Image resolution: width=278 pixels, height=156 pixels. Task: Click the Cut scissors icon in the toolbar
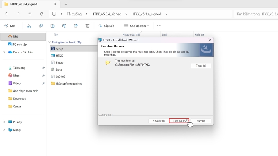29,26
